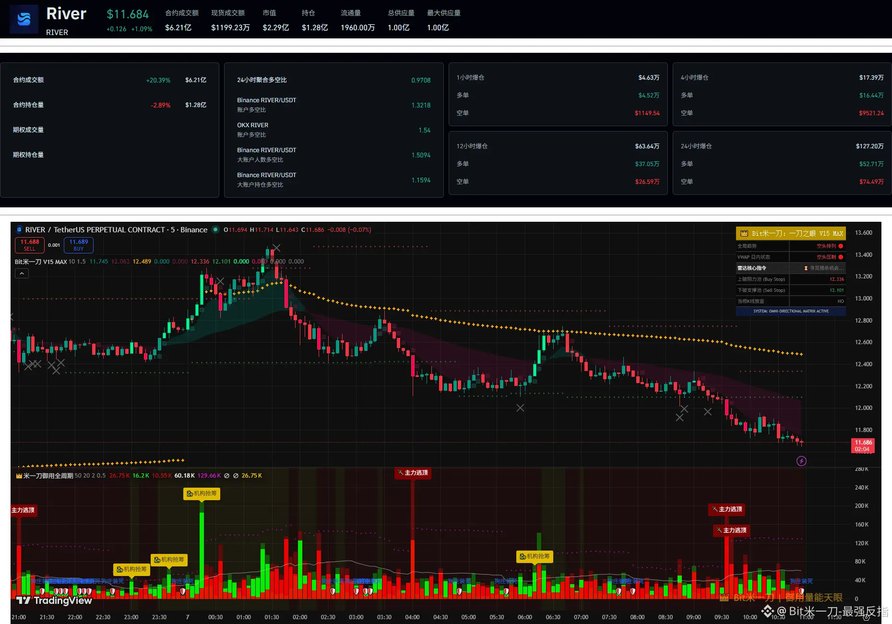
Task: Click the tallest green bar's 机构抢筹 label
Action: (202, 493)
